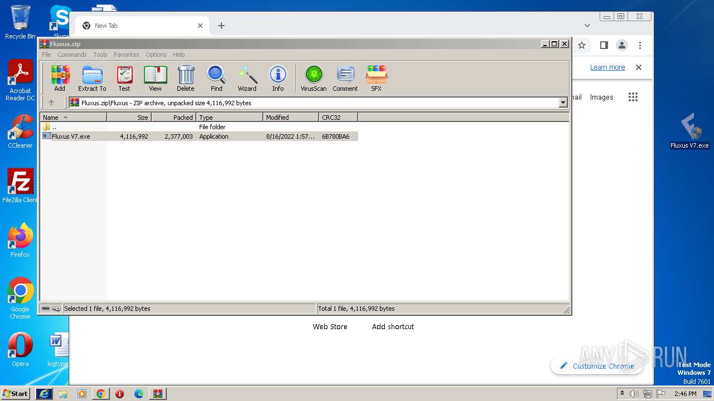Open the Options menu
Viewport: 714px width, 401px height.
156,55
